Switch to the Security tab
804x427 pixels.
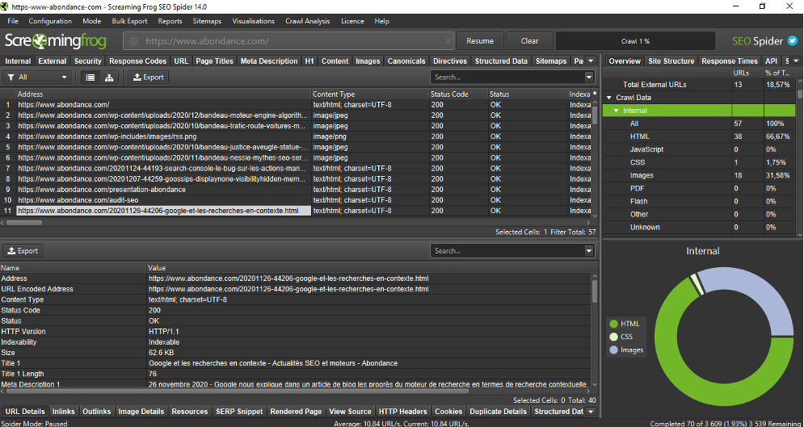coord(88,61)
